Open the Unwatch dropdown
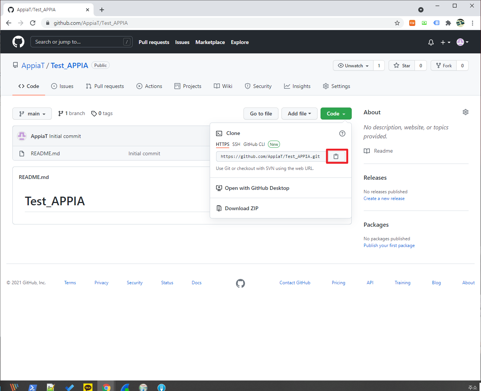The height and width of the screenshot is (391, 481). click(353, 65)
